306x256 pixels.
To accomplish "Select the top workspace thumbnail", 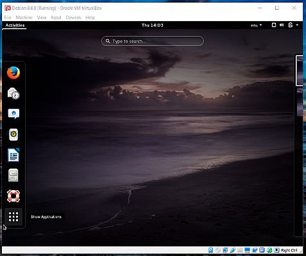I will (x=300, y=70).
